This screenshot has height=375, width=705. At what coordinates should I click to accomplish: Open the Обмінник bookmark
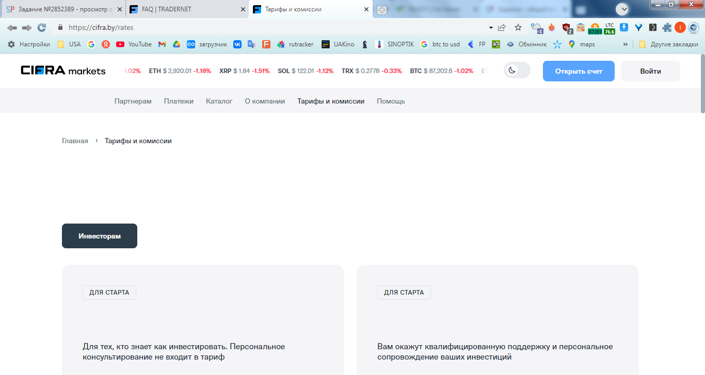pyautogui.click(x=527, y=44)
